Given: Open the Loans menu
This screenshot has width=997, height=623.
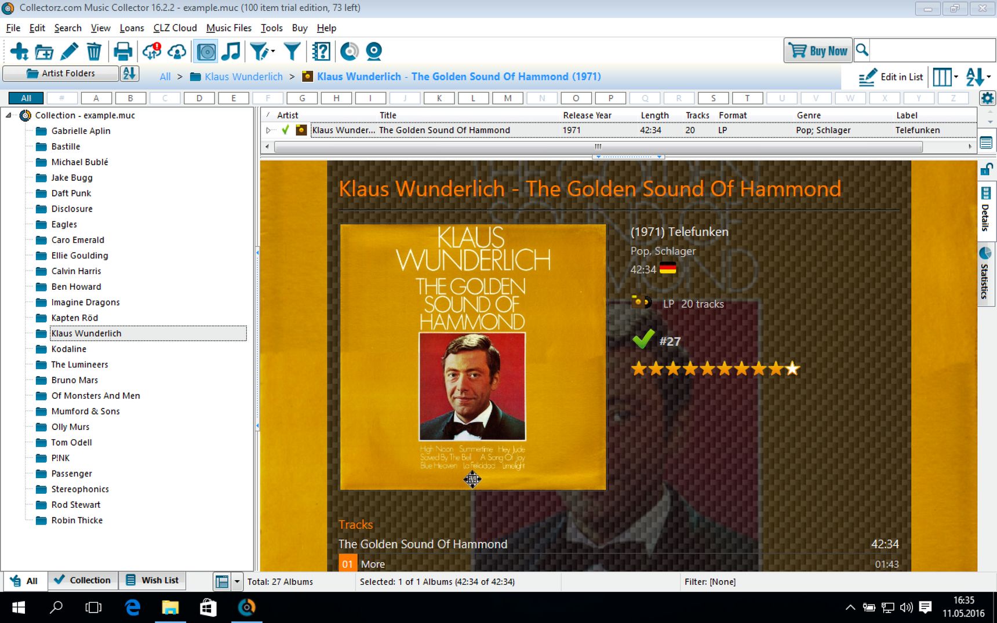Looking at the screenshot, I should [132, 28].
